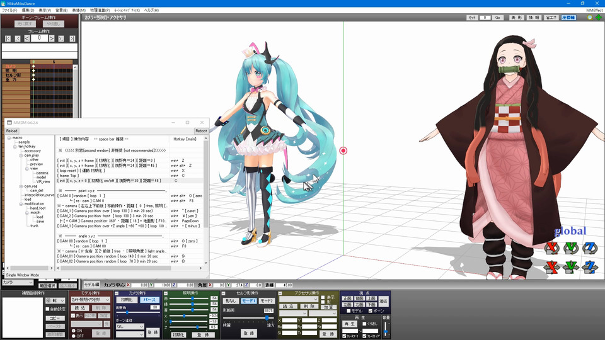Open the MMEffect menu
The width and height of the screenshot is (605, 340).
point(594,11)
